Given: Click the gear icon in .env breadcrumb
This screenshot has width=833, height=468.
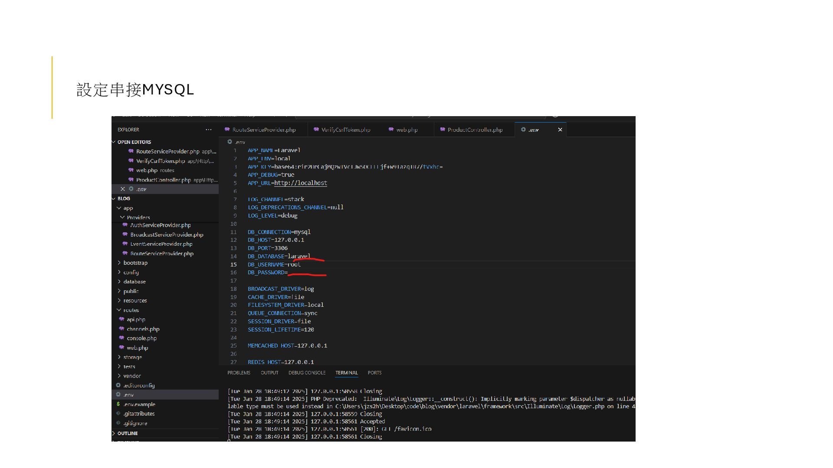Looking at the screenshot, I should click(x=230, y=142).
